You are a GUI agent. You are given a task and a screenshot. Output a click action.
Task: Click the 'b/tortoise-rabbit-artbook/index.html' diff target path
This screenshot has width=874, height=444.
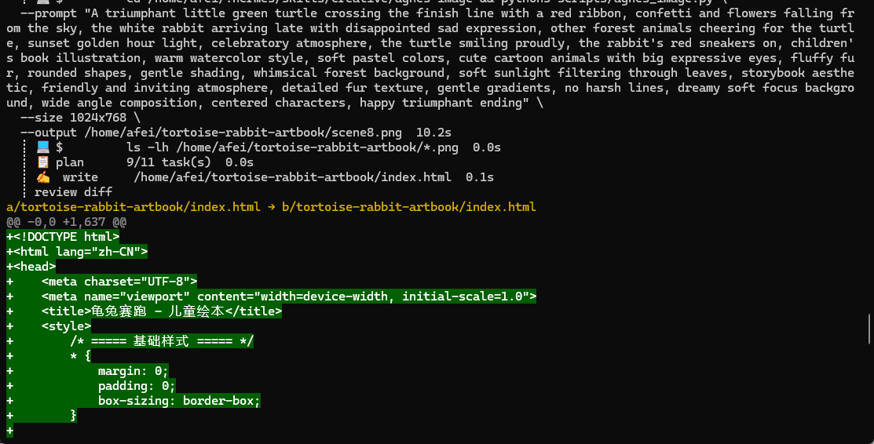click(408, 206)
